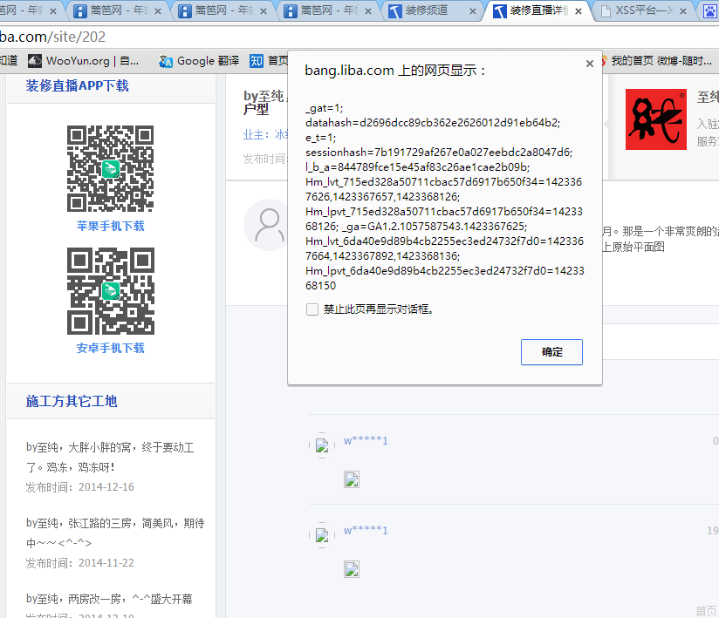
Task: Click the first commenter avatar icon
Action: pyautogui.click(x=322, y=445)
